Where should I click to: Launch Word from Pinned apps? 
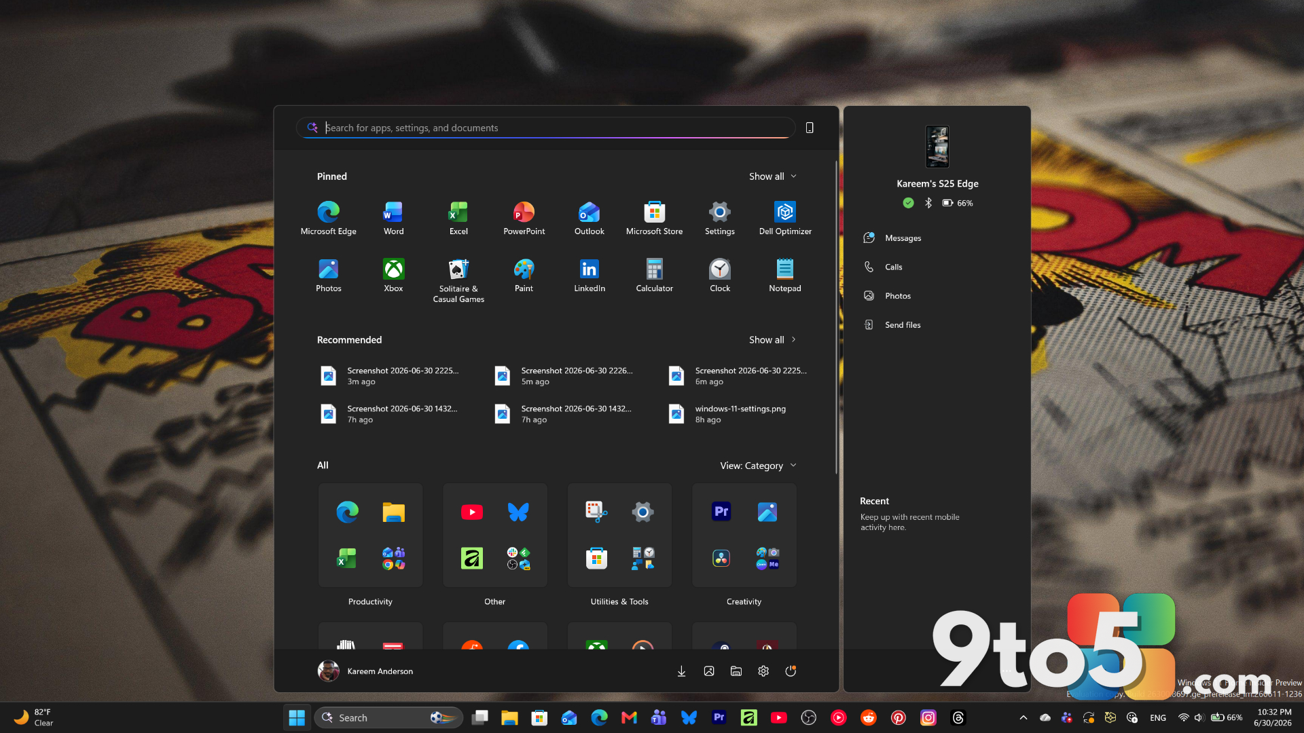393,219
